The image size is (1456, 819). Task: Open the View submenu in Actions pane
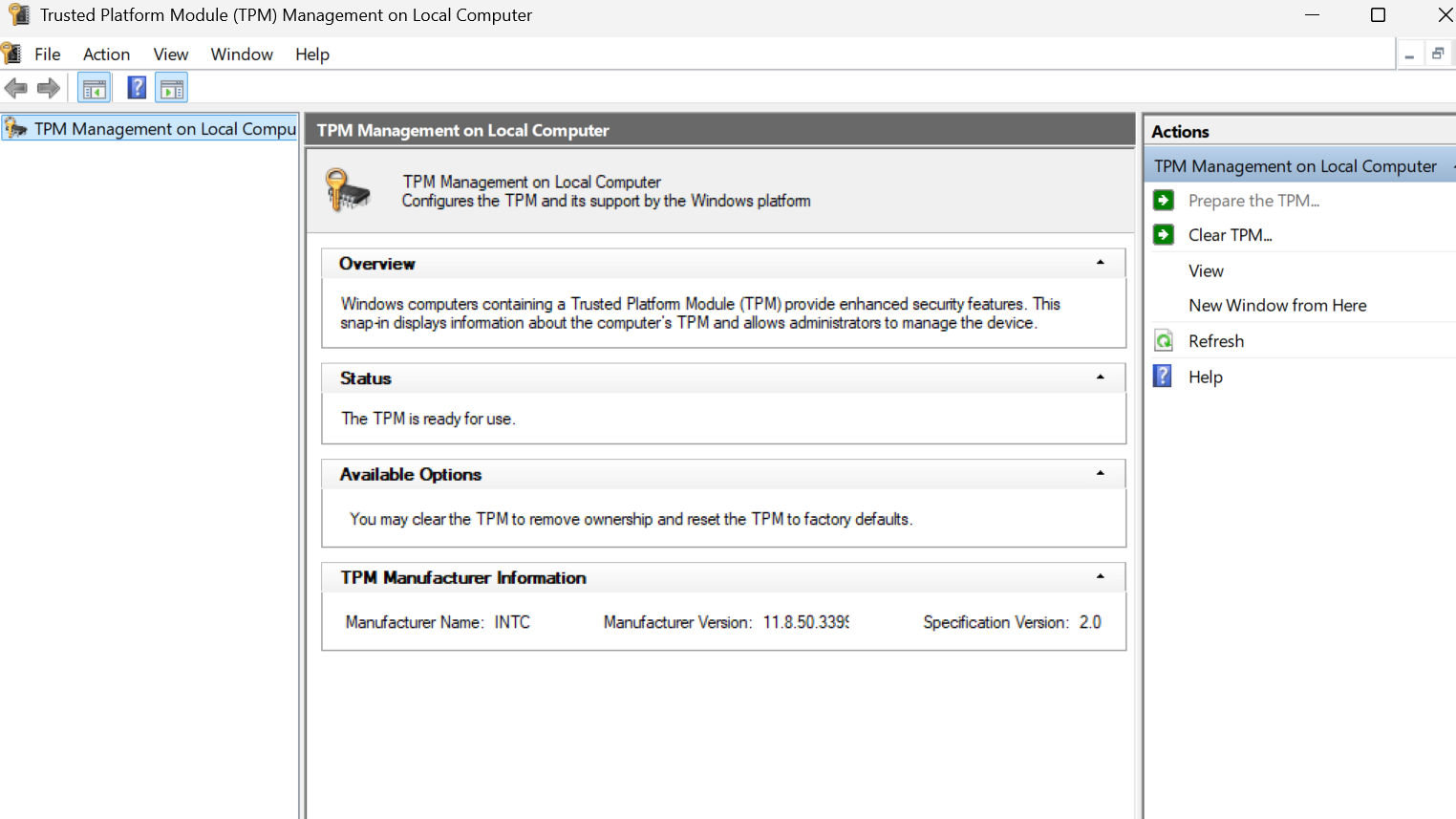1206,271
